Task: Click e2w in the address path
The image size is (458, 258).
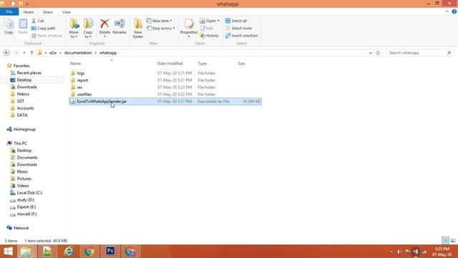Action: [53, 52]
